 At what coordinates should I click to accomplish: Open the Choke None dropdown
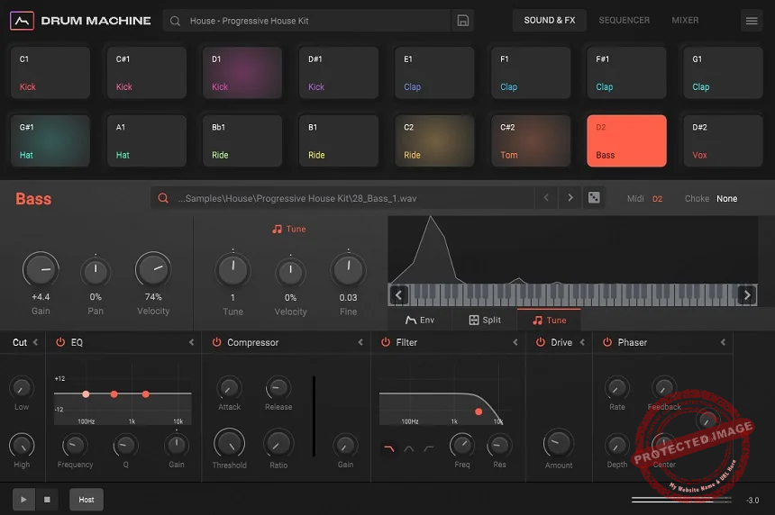click(x=726, y=198)
